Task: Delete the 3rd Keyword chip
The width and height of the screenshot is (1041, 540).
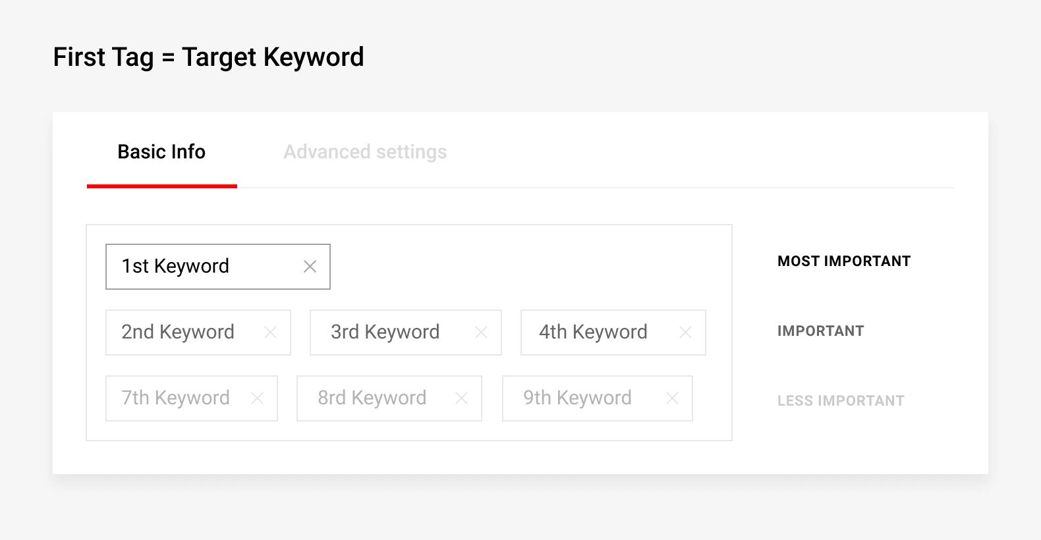Action: pos(482,333)
